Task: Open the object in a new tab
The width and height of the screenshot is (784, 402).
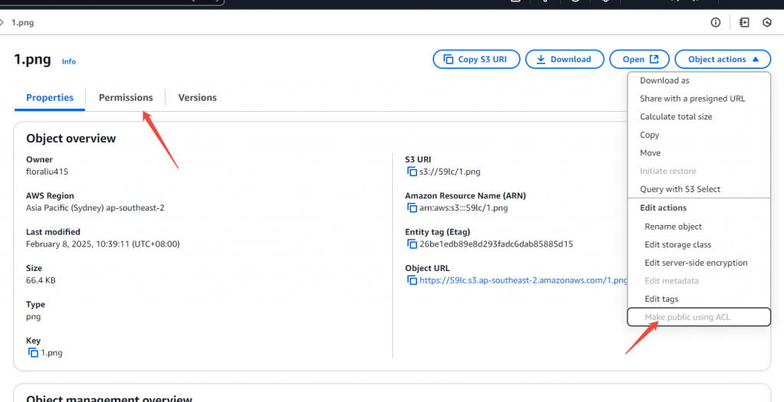Action: pos(639,59)
